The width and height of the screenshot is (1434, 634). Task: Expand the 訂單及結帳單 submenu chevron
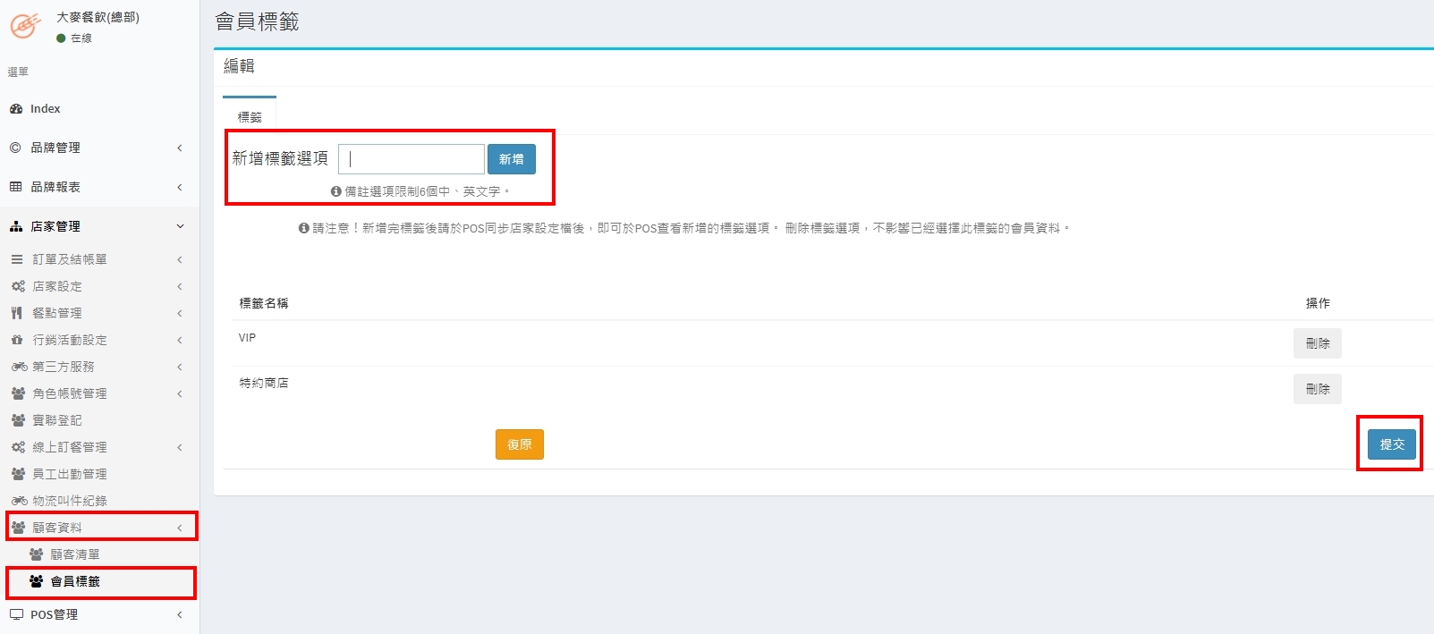[180, 259]
